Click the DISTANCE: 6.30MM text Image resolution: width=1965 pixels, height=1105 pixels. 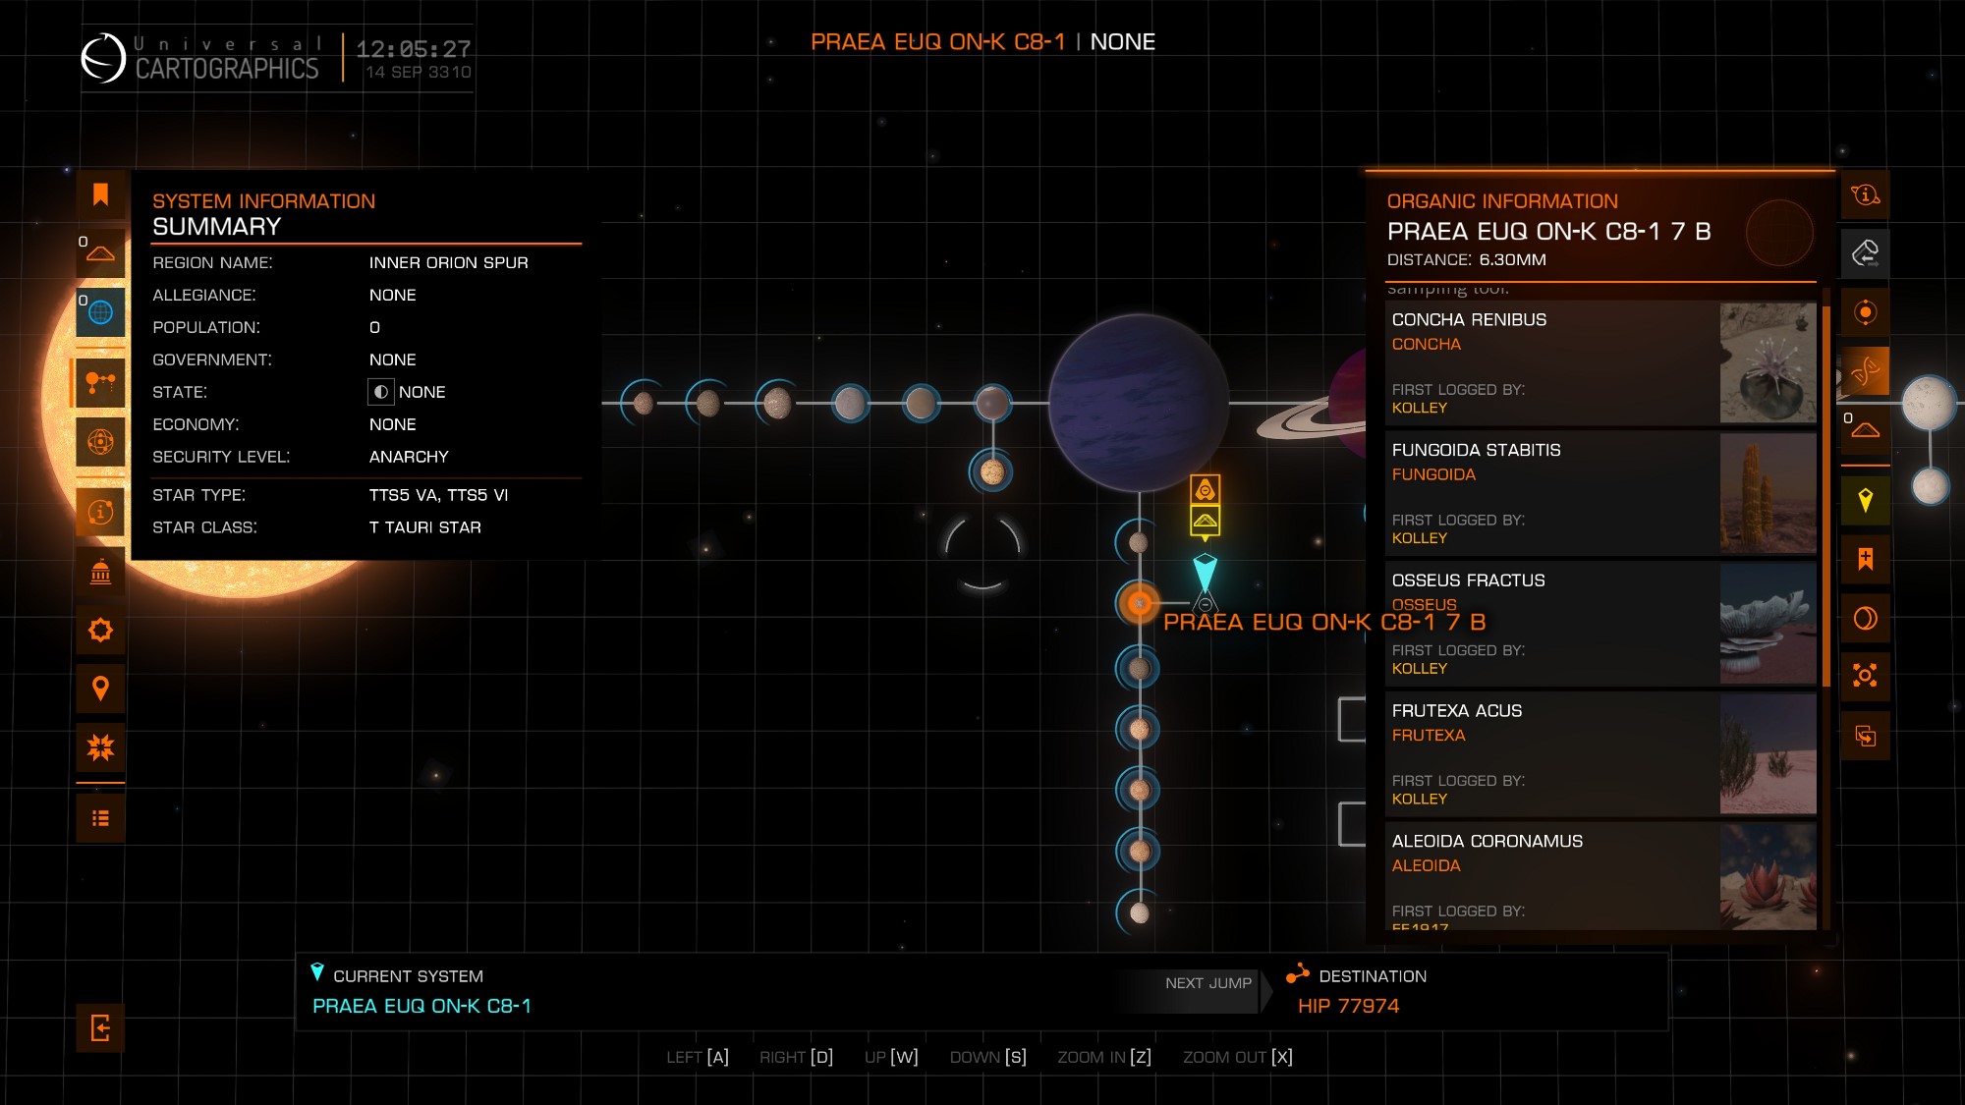(x=1466, y=260)
